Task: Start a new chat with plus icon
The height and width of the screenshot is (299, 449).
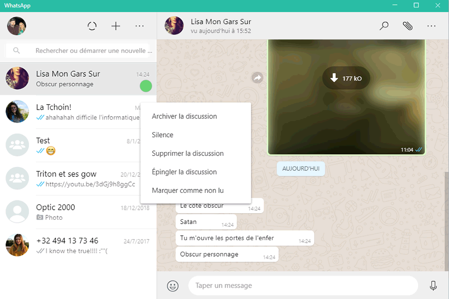Action: 116,26
